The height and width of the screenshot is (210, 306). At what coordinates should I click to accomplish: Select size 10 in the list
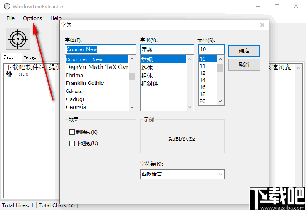tap(208, 59)
